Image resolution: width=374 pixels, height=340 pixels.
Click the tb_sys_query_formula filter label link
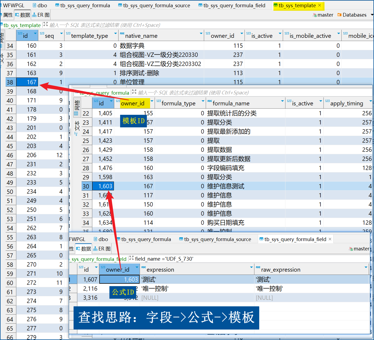pos(104,93)
